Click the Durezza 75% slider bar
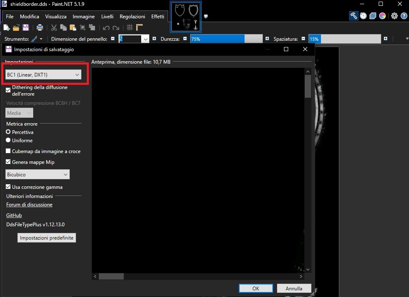 [226, 39]
